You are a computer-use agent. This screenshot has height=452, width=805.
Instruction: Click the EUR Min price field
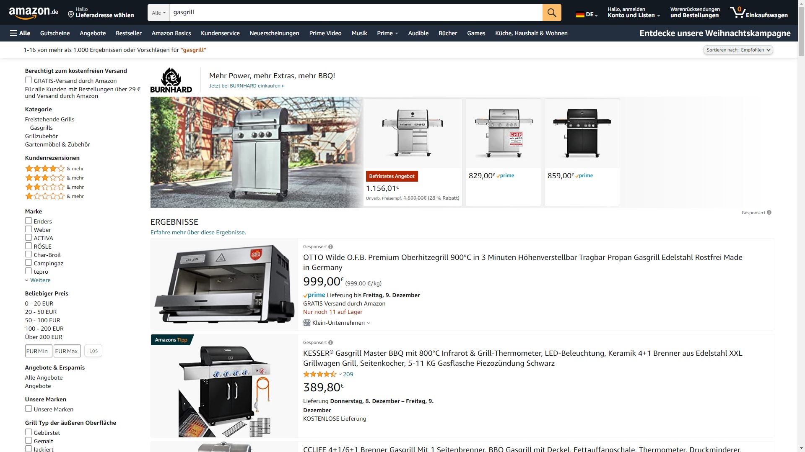coord(39,351)
